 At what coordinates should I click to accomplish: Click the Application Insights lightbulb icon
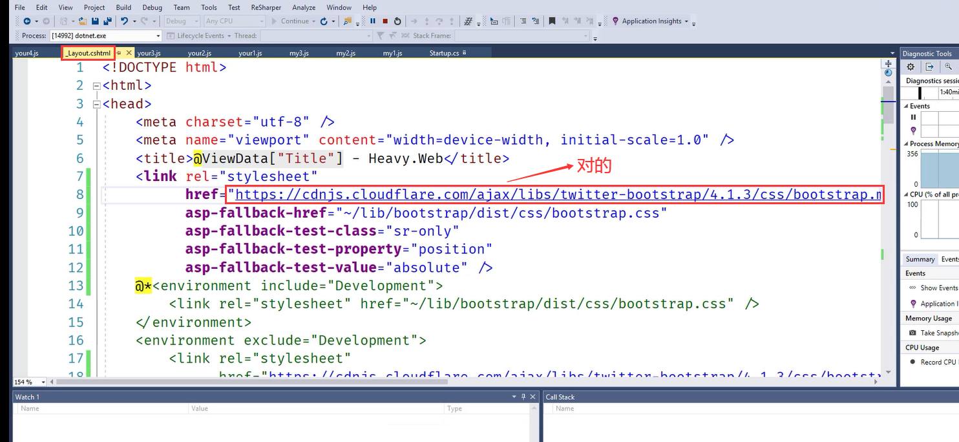(x=615, y=21)
